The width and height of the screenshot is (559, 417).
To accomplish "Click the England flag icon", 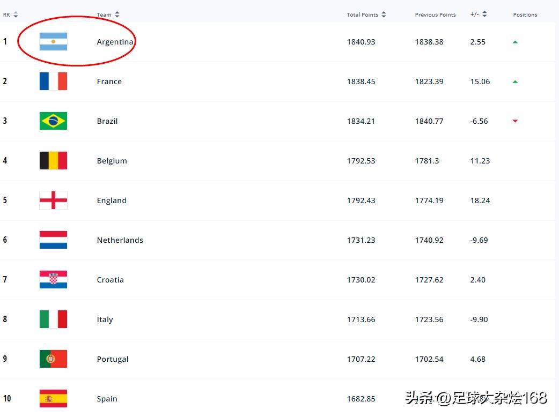I will click(x=53, y=200).
